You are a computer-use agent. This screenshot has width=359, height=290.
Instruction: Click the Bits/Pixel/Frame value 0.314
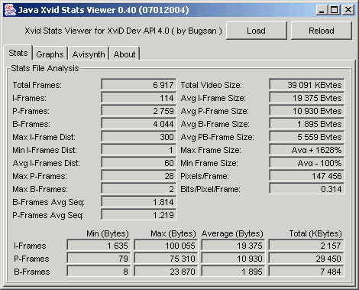click(307, 189)
